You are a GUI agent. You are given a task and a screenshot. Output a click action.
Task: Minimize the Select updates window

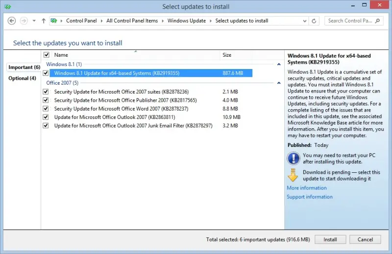(x=353, y=5)
